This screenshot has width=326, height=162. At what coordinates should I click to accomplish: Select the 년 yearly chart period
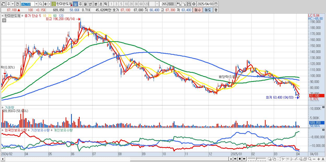90,4
